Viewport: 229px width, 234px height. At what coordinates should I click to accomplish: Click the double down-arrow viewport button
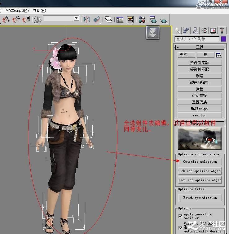coord(153,33)
